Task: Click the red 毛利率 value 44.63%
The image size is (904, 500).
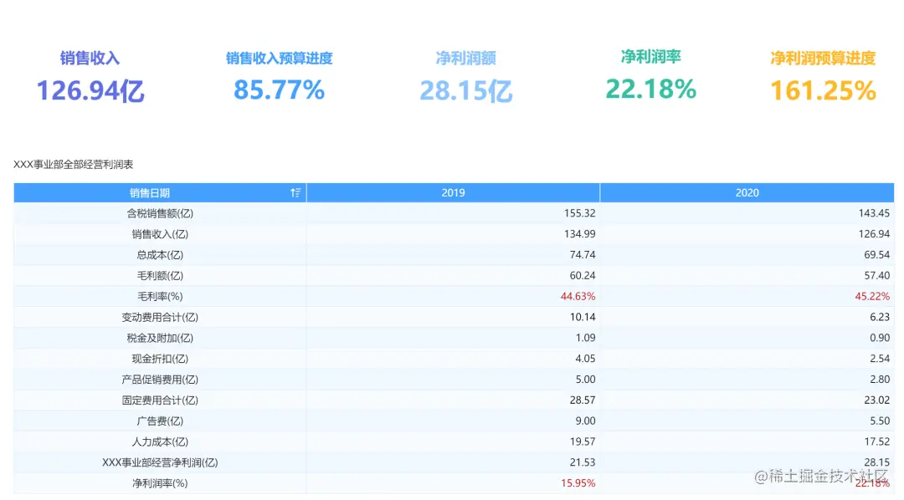Action: (x=579, y=296)
